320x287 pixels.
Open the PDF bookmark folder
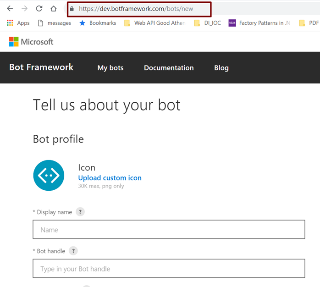click(x=309, y=23)
